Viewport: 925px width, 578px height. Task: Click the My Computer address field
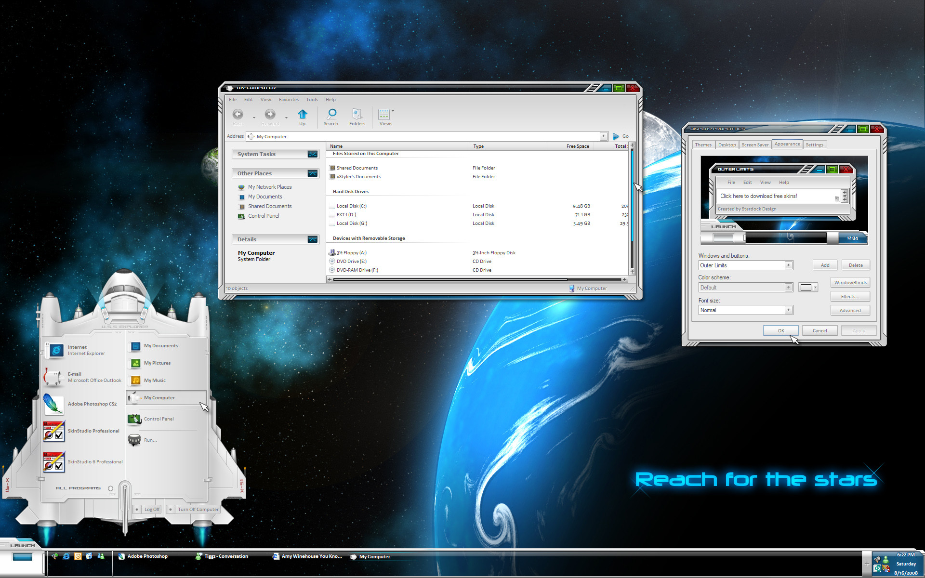point(427,136)
